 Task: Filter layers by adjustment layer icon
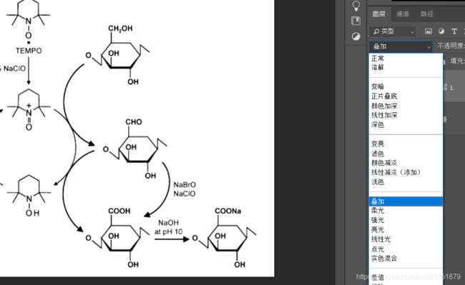[441, 31]
